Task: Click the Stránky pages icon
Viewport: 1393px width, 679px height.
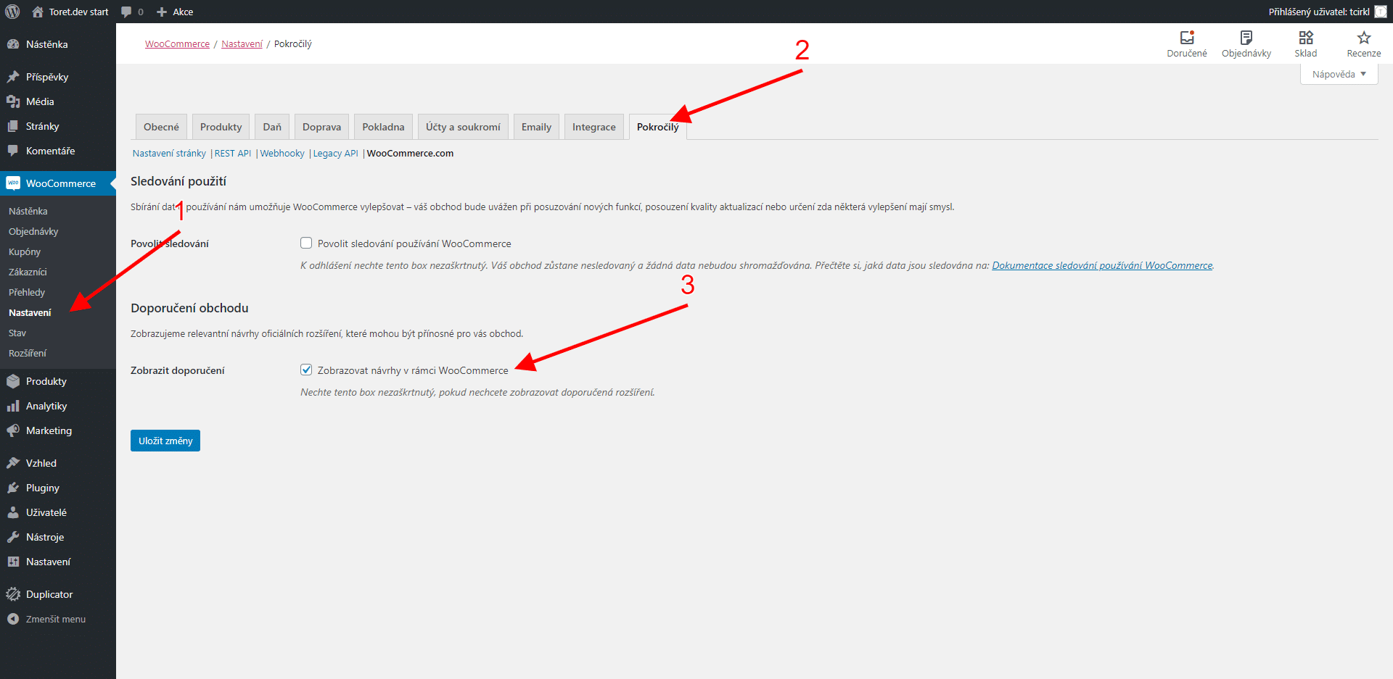Action: (13, 126)
